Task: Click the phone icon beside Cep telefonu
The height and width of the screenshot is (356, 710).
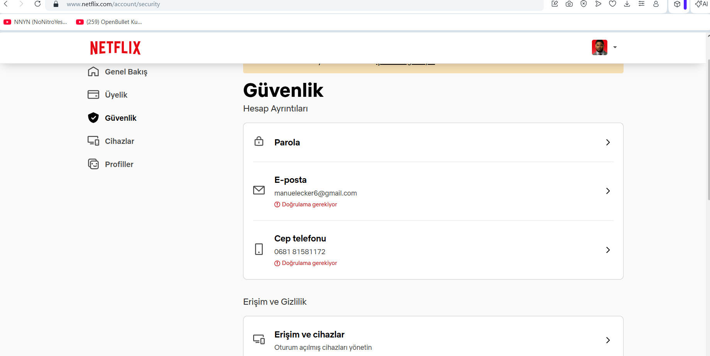Action: pos(259,249)
